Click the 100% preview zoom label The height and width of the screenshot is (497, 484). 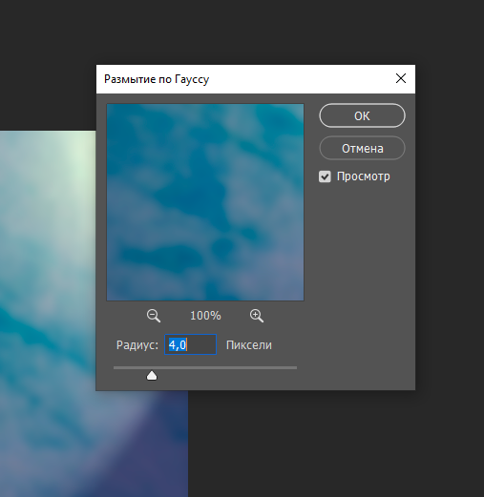point(205,316)
